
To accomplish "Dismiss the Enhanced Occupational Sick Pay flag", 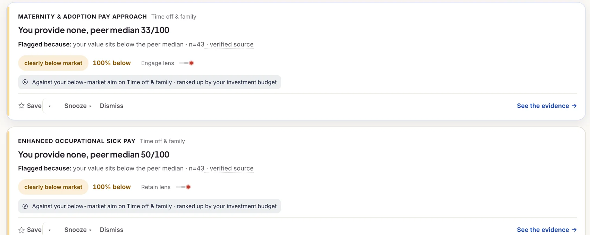I will click(x=111, y=230).
